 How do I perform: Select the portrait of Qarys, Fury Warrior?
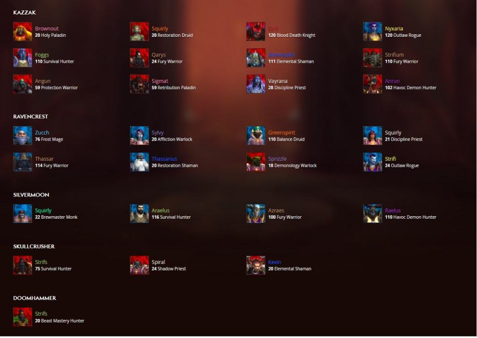(x=139, y=58)
